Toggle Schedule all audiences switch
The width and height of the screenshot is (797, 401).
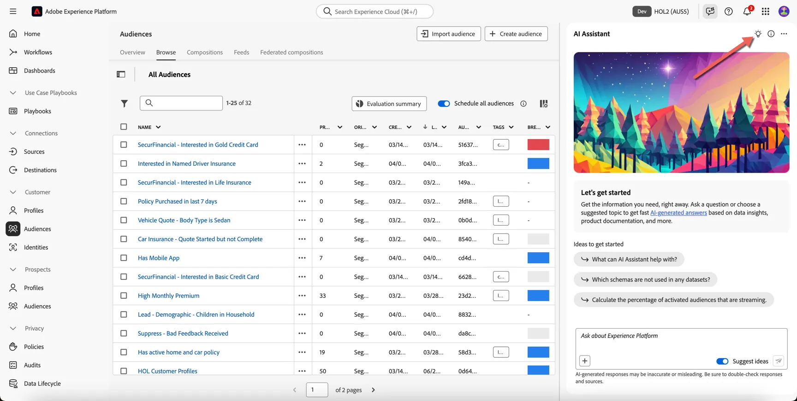[x=444, y=104]
